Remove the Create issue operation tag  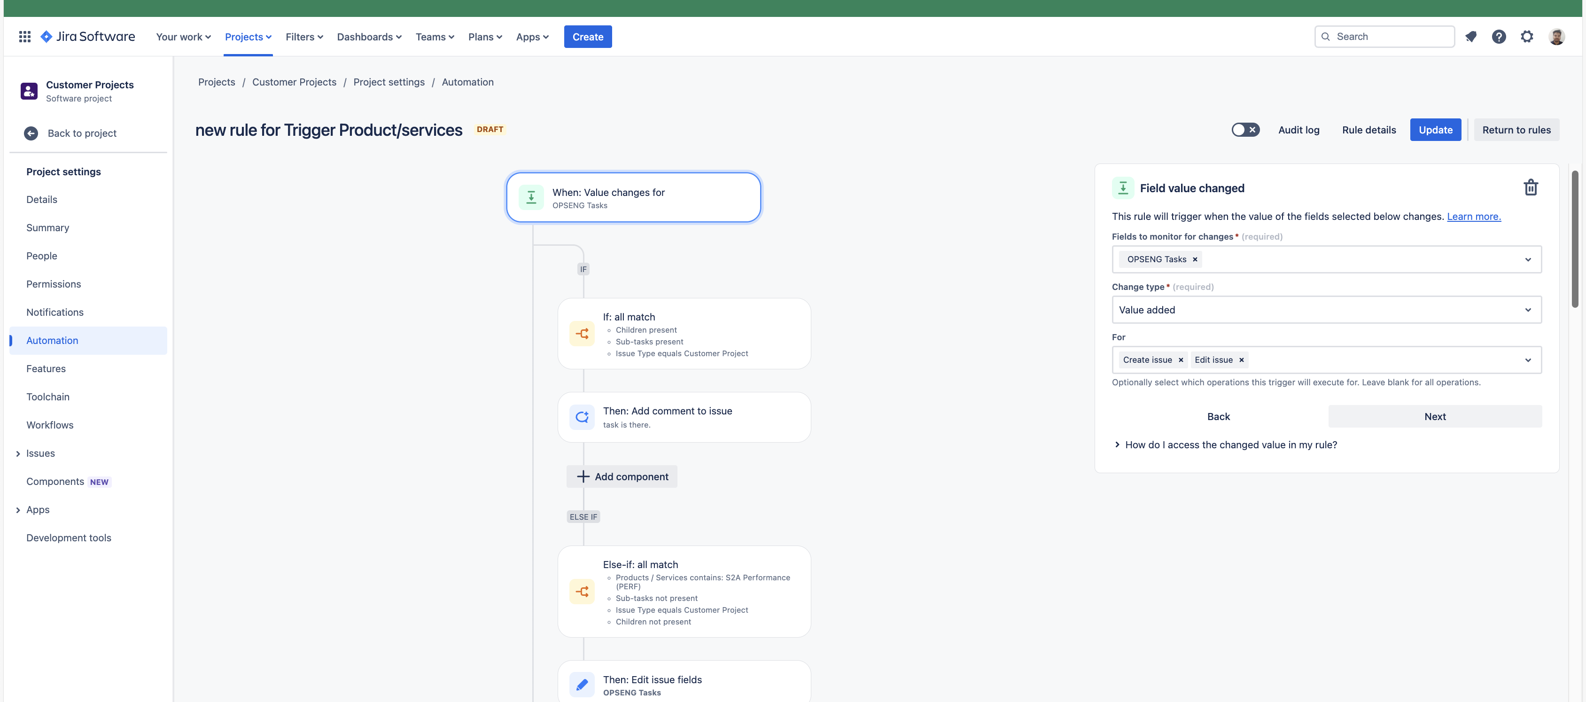1181,360
